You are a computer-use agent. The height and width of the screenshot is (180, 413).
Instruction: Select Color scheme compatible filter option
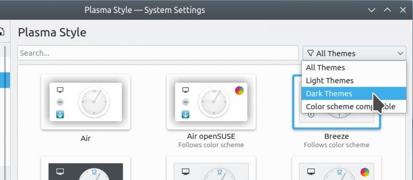(354, 107)
